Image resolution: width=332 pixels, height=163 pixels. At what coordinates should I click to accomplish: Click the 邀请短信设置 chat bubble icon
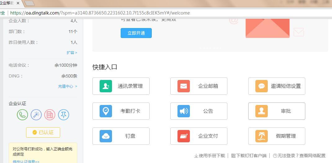pyautogui.click(x=262, y=86)
